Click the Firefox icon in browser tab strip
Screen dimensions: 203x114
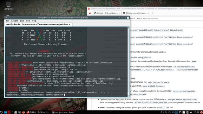[x=90, y=13]
